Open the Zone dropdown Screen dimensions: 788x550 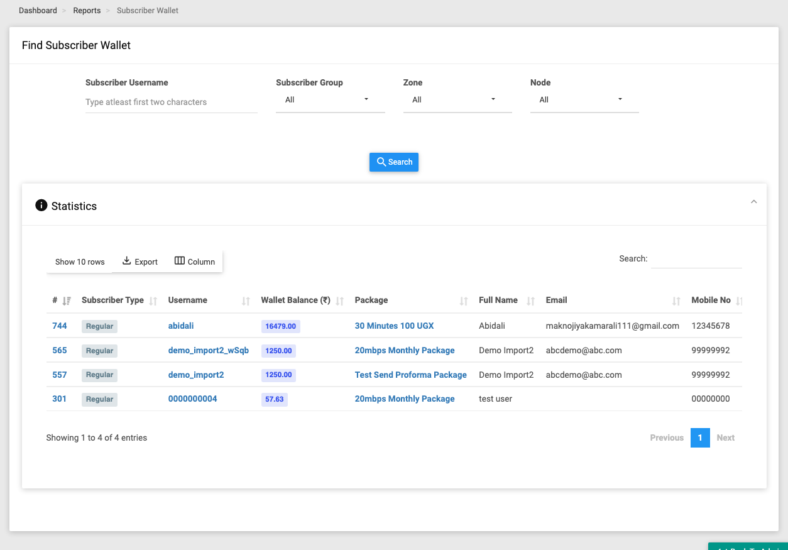tap(457, 100)
